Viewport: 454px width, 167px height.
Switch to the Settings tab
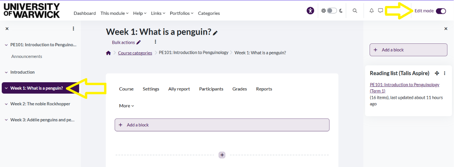pyautogui.click(x=151, y=89)
